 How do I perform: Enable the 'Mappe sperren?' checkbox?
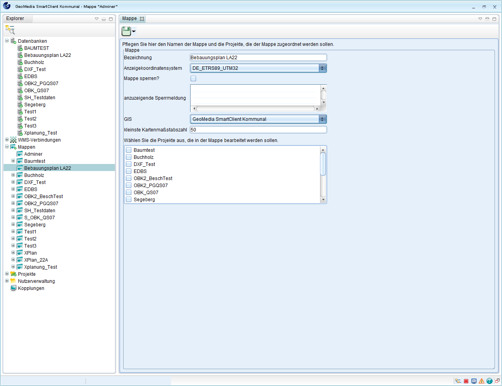193,78
